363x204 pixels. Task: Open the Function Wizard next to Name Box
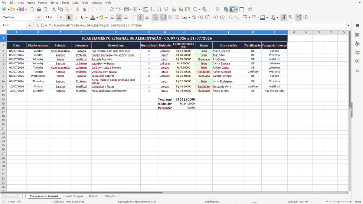click(38, 25)
